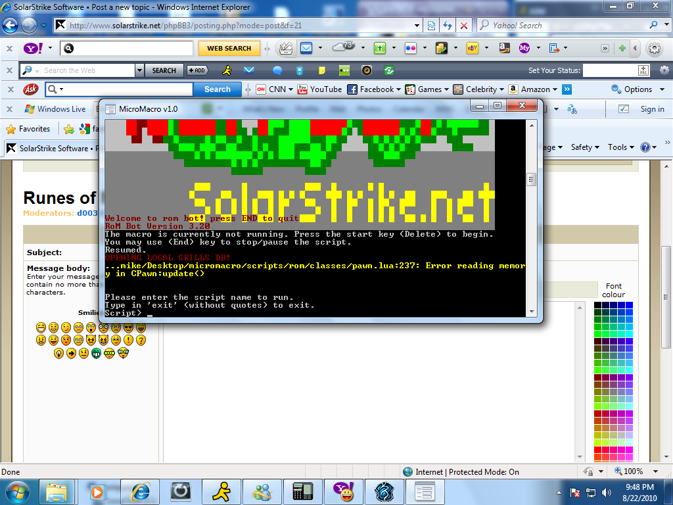Click the Set Your Status input field
Viewport: 673px width, 505px height.
tap(616, 70)
